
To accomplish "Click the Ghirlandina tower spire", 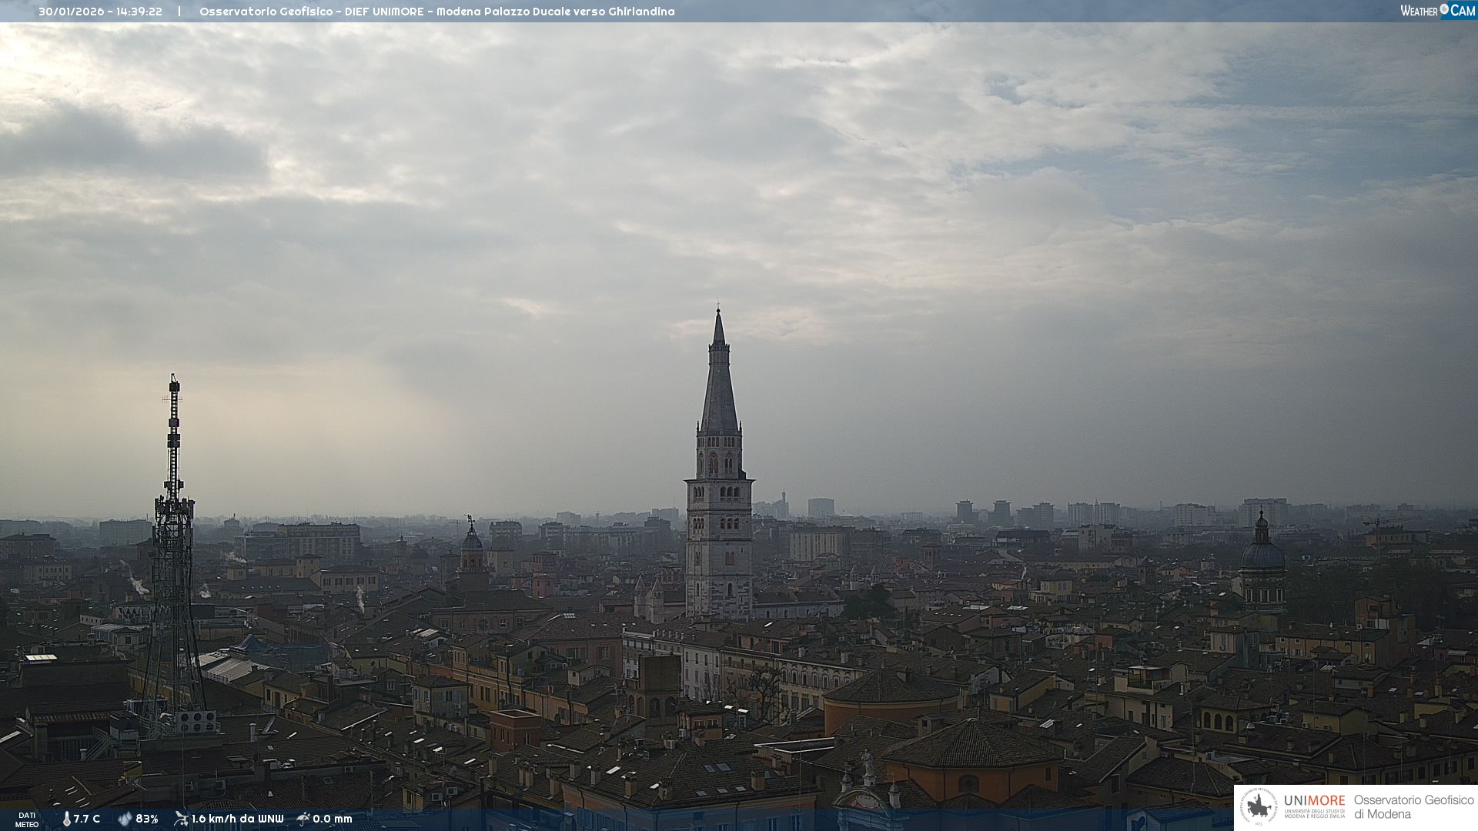I will tap(719, 385).
